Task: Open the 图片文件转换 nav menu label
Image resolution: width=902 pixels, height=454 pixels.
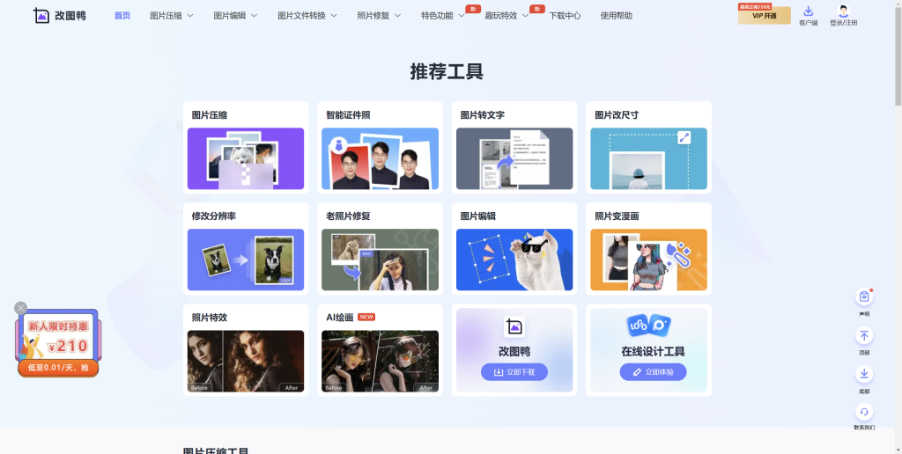Action: (301, 16)
